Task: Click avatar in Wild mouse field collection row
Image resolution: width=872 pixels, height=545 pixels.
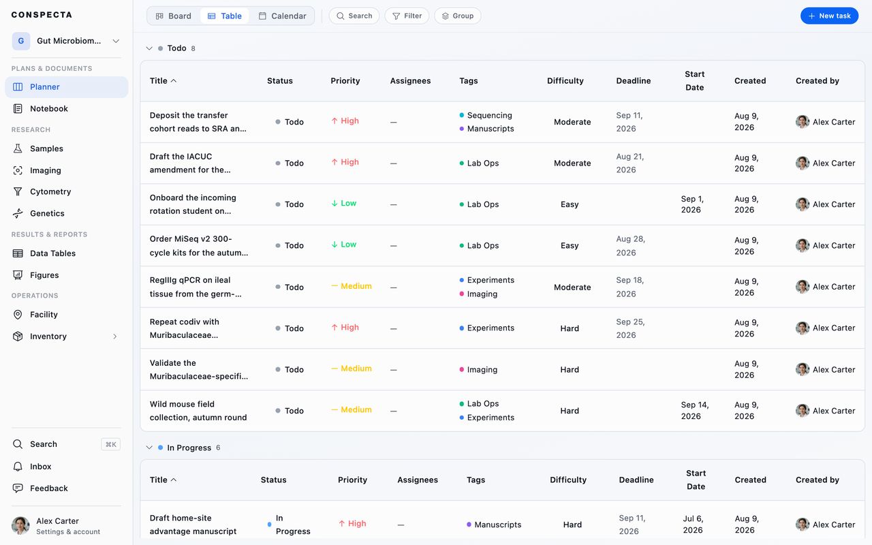Action: [803, 411]
